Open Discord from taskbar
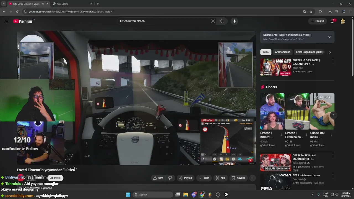The width and height of the screenshot is (354, 199). [194, 195]
